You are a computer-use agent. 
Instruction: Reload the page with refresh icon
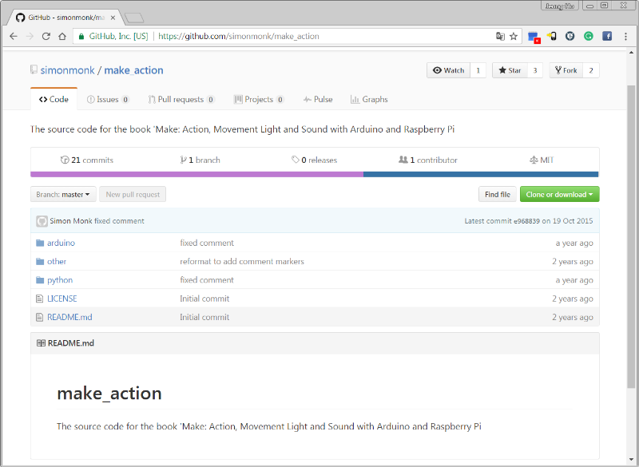[46, 36]
